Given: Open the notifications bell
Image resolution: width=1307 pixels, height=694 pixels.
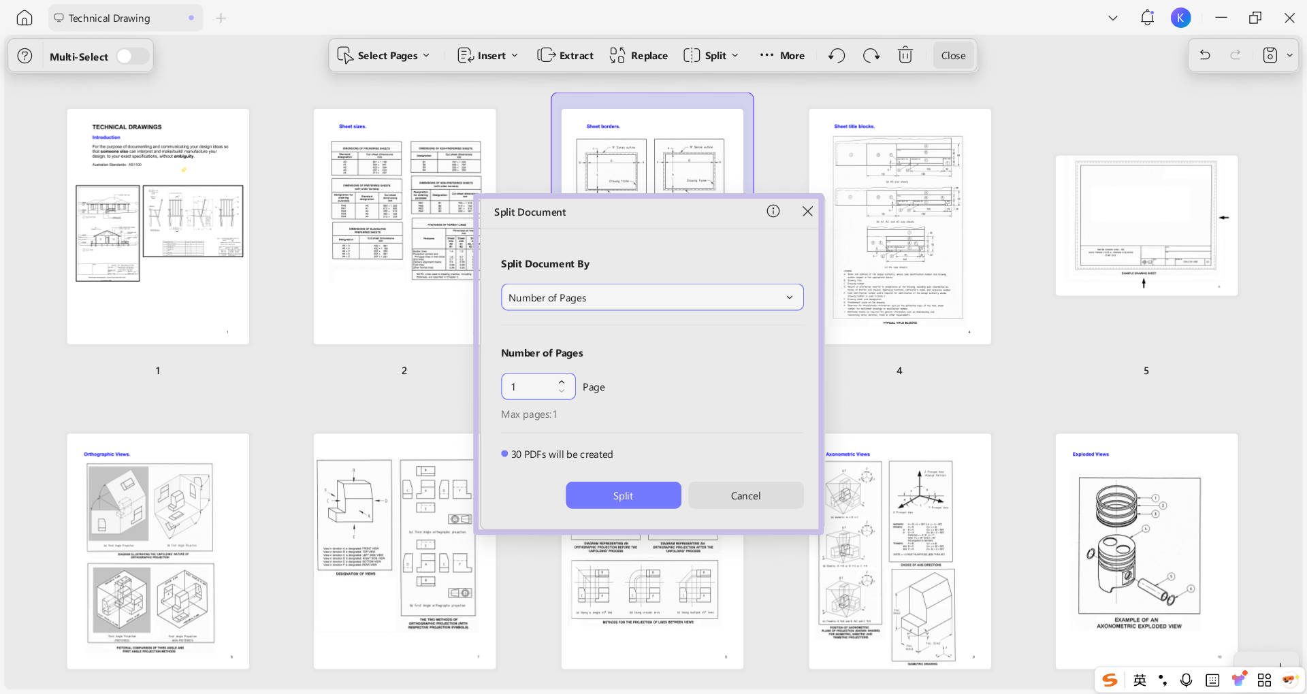Looking at the screenshot, I should (1147, 18).
